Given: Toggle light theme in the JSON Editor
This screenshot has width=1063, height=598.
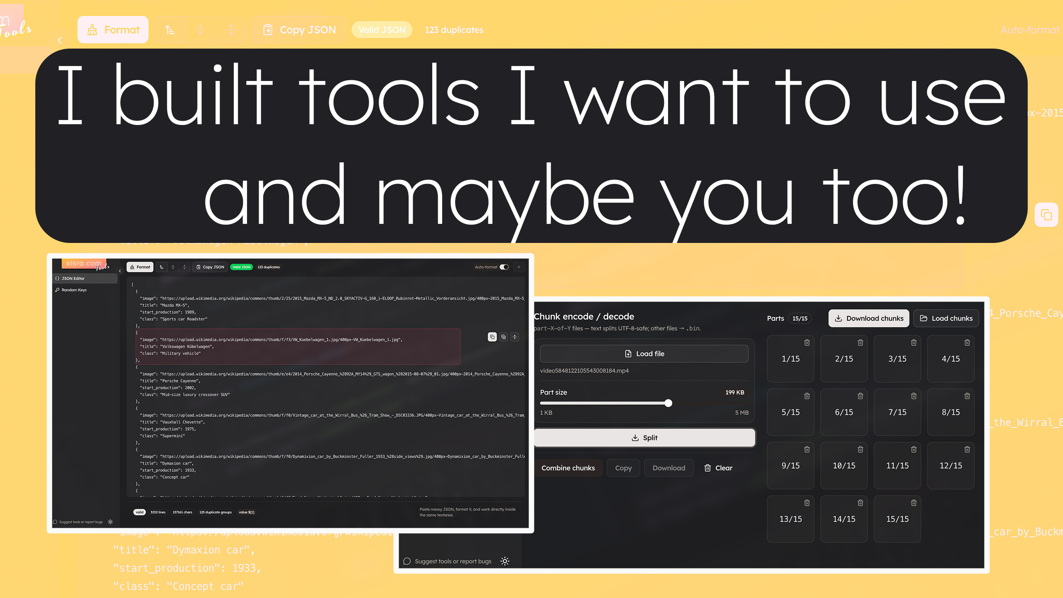Looking at the screenshot, I should pyautogui.click(x=110, y=522).
